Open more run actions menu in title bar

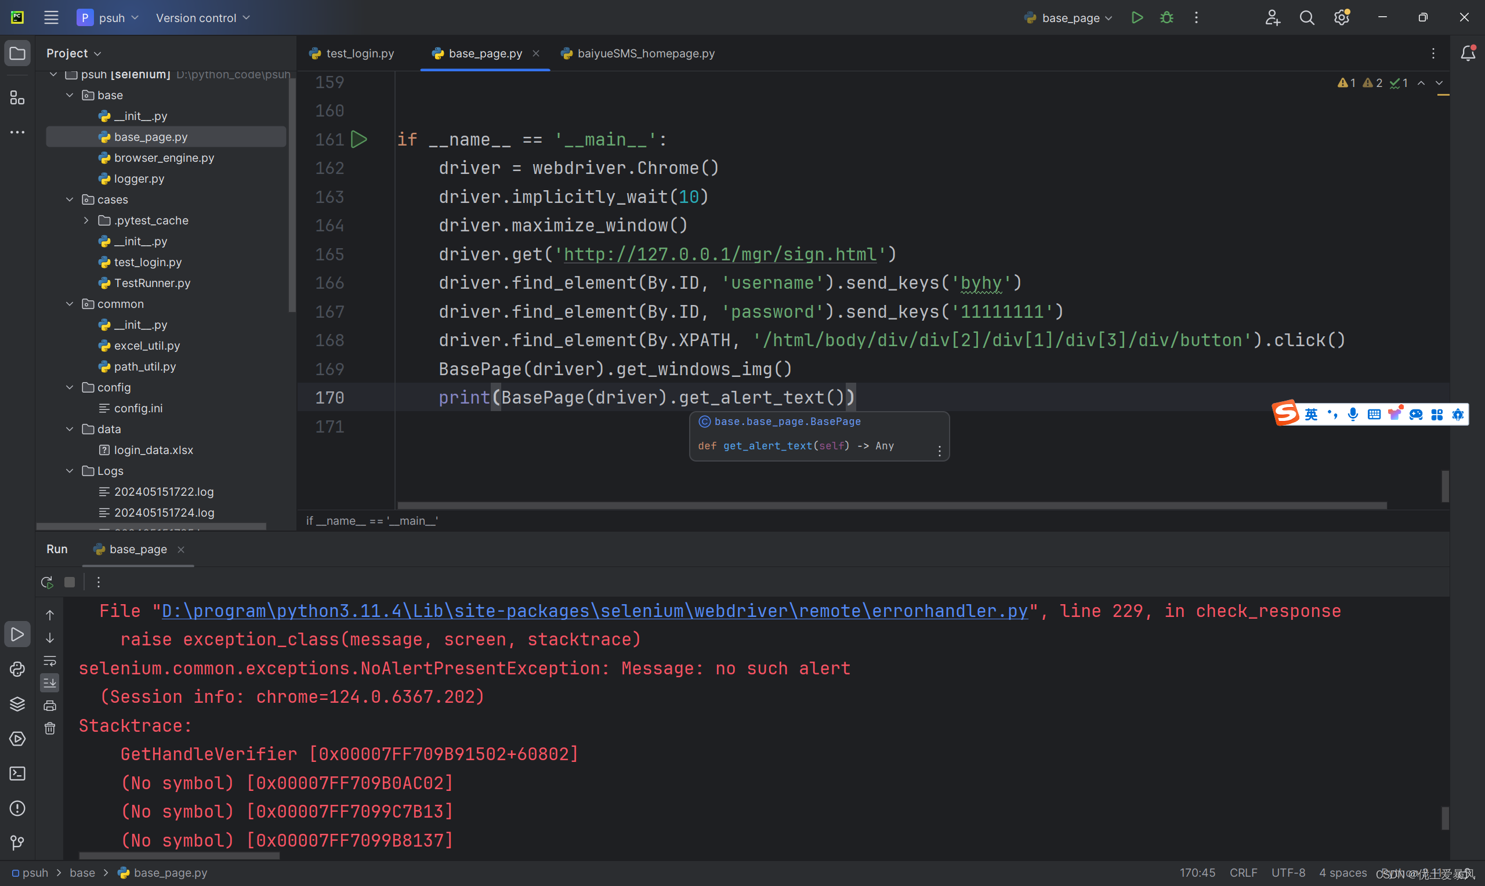tap(1196, 17)
